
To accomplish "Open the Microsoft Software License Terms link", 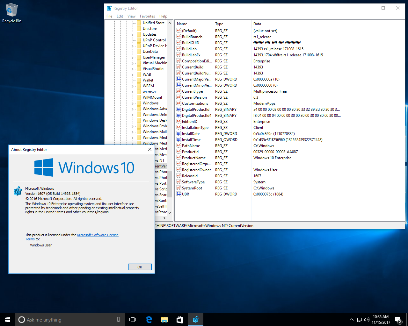I will pos(98,235).
